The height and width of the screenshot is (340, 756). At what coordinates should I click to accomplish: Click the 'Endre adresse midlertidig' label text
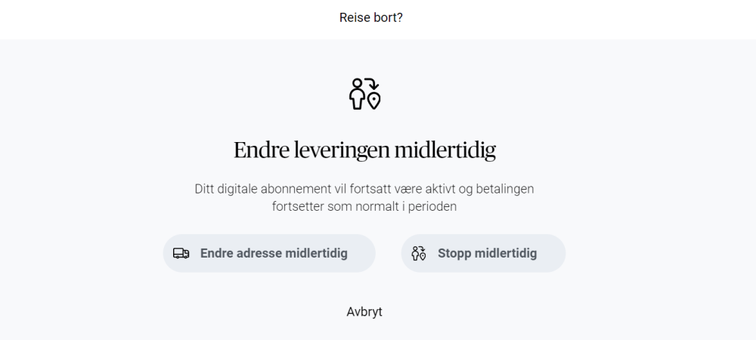(274, 254)
